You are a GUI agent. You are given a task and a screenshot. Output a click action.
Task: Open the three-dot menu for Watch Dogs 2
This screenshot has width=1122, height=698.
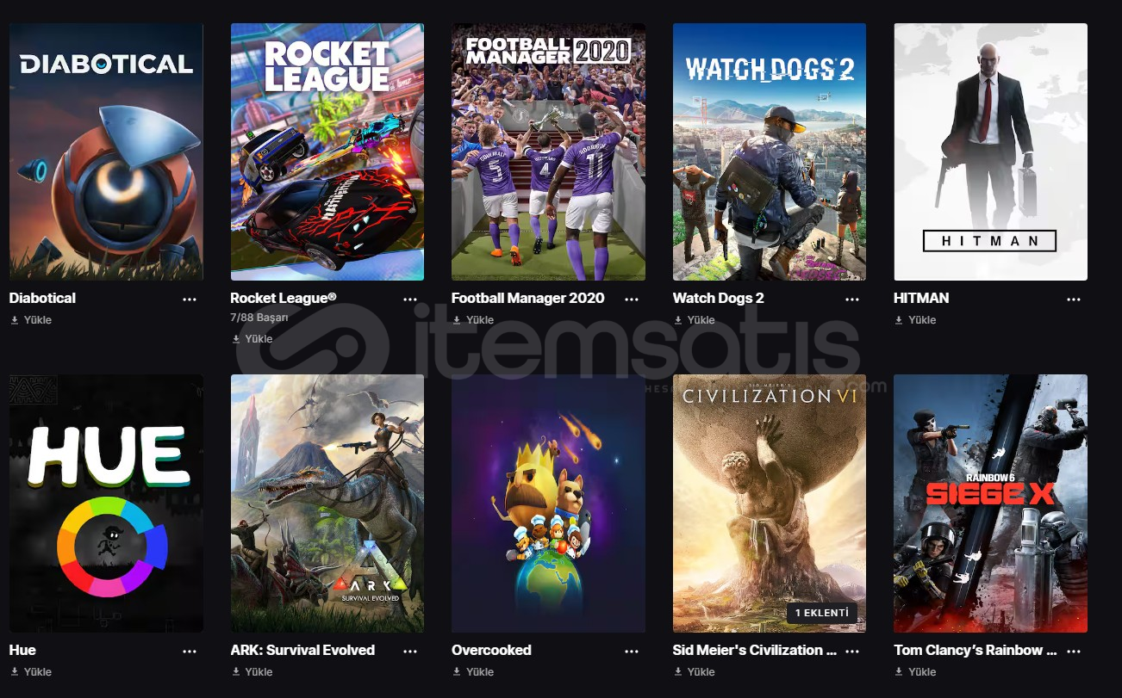(852, 300)
